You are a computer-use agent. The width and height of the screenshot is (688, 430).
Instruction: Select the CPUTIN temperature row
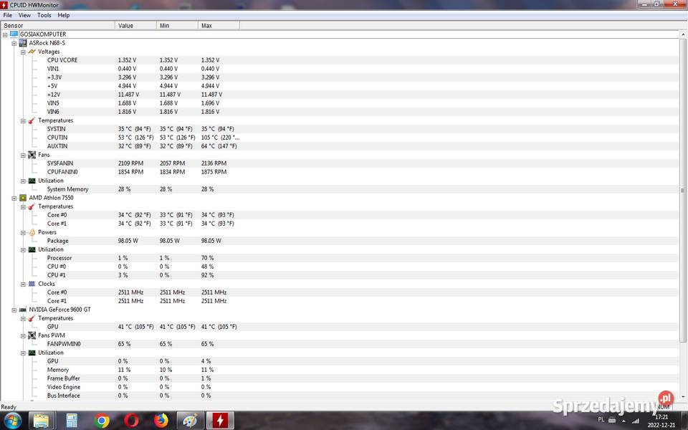tap(340, 138)
